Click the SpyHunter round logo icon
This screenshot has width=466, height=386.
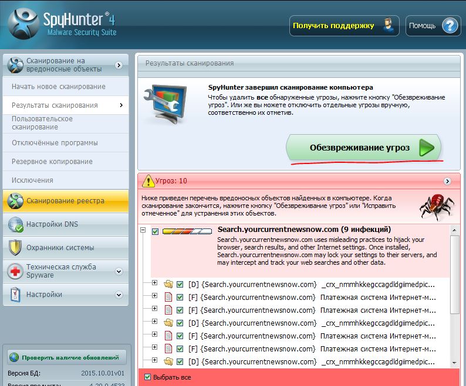(23, 23)
